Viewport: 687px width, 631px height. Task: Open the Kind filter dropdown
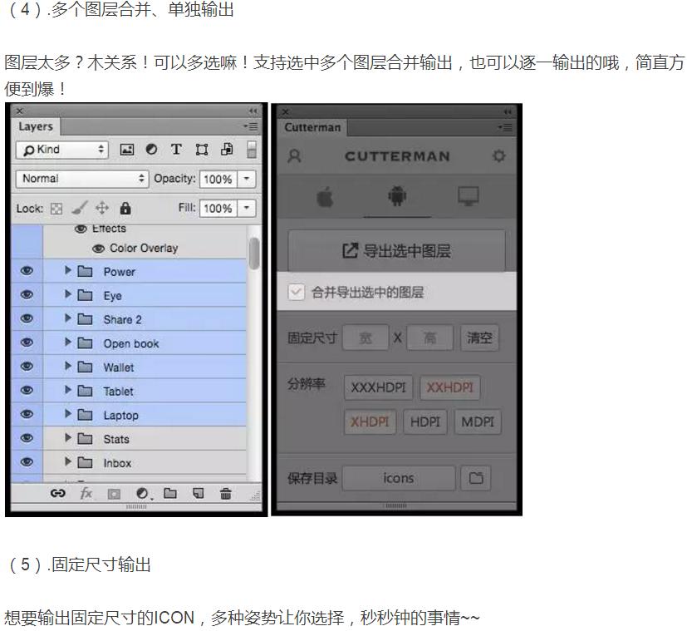click(x=62, y=150)
